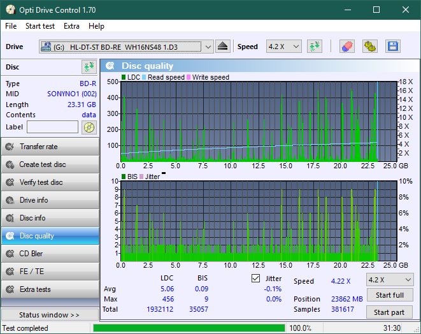
Task: Toggle the Jitter checkbox
Action: pyautogui.click(x=256, y=279)
